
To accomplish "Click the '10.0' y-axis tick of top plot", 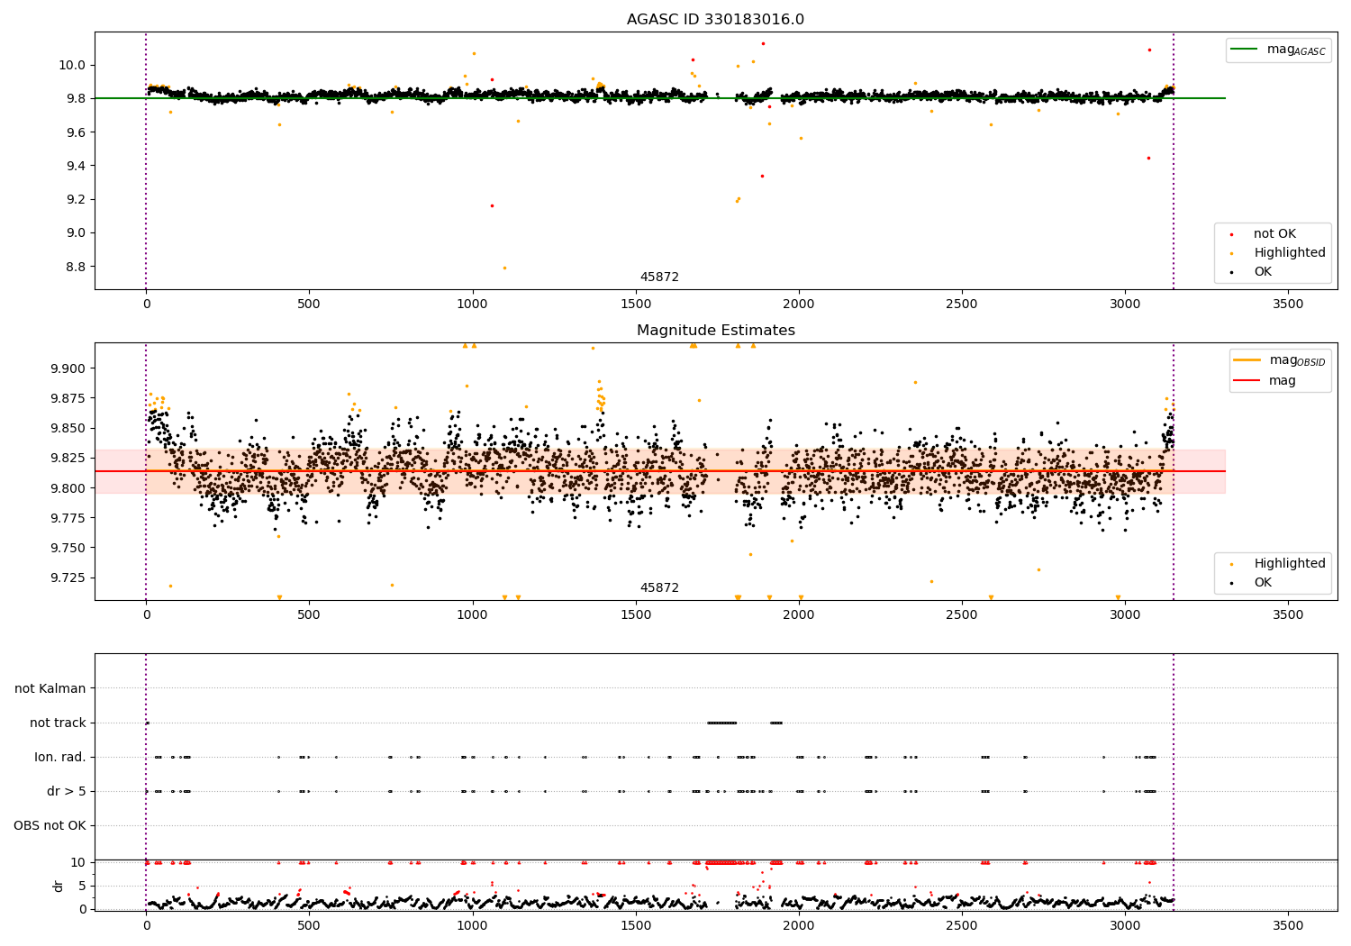I will tap(73, 65).
